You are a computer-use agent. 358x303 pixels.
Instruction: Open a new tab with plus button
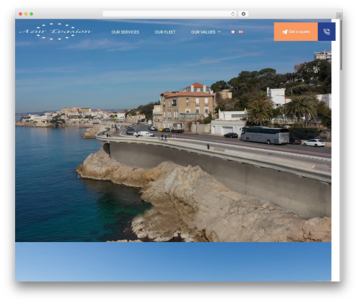tap(339, 16)
